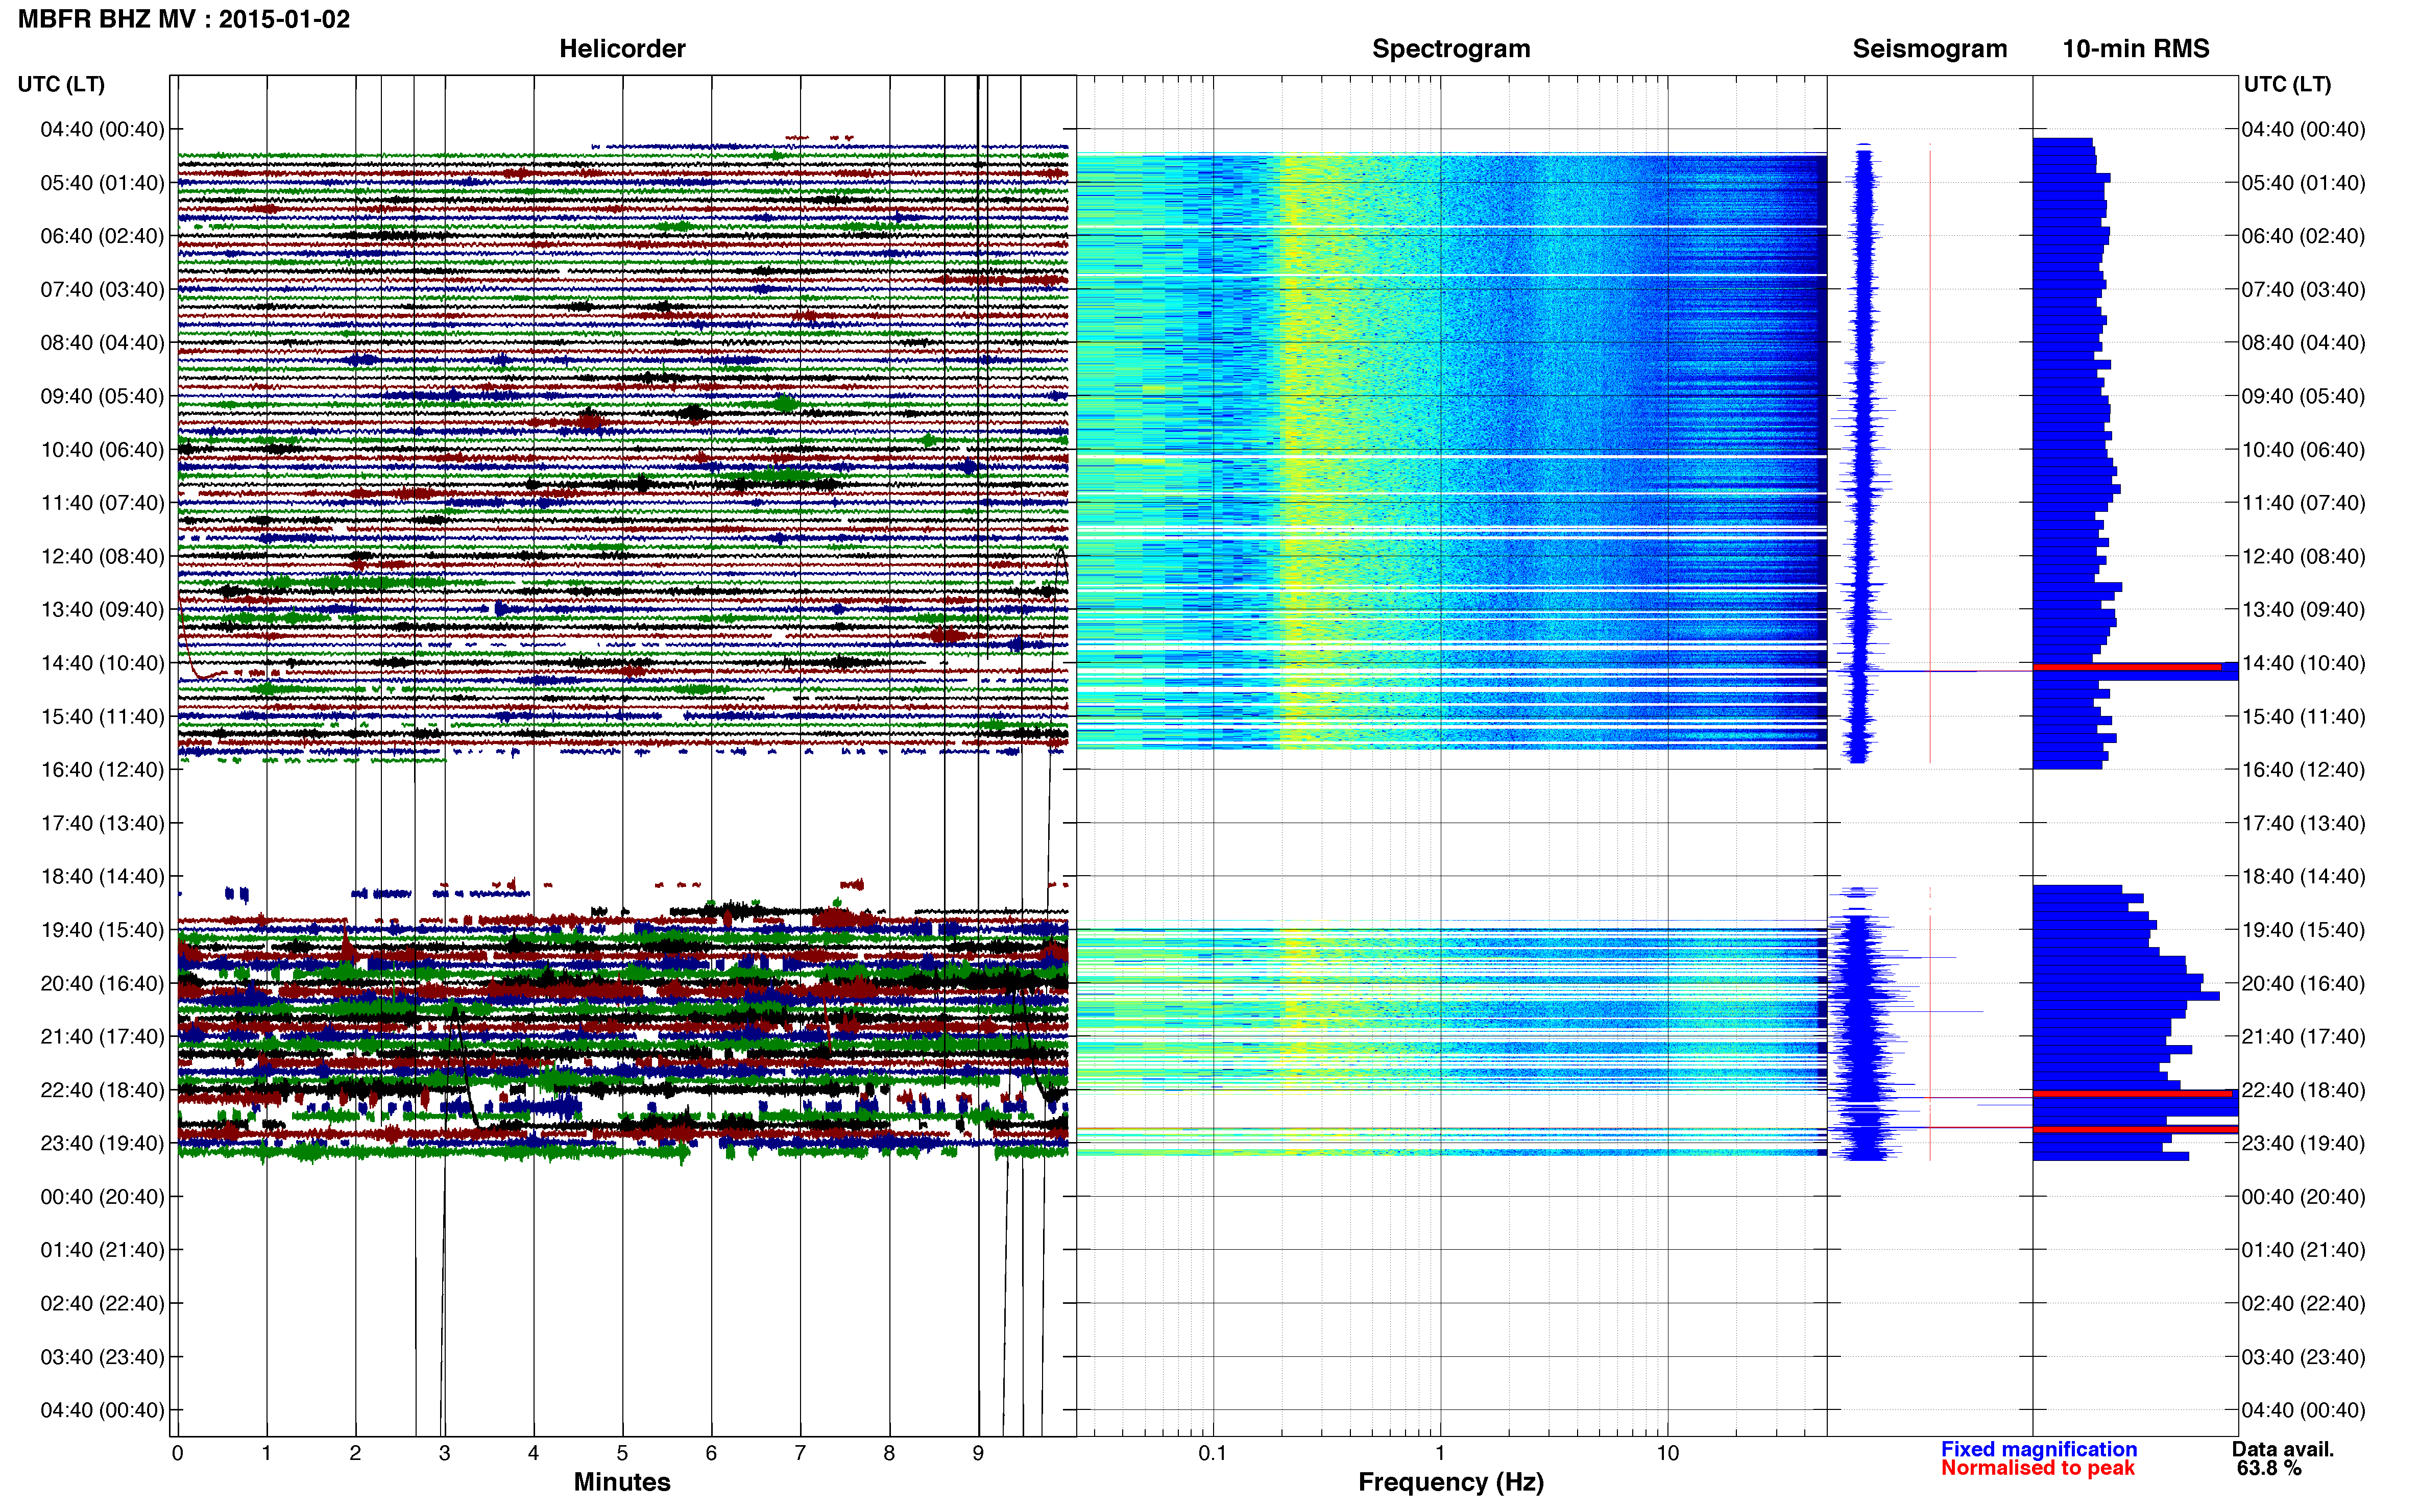
Task: Click the frequency axis tick label 1
Action: (1441, 1453)
